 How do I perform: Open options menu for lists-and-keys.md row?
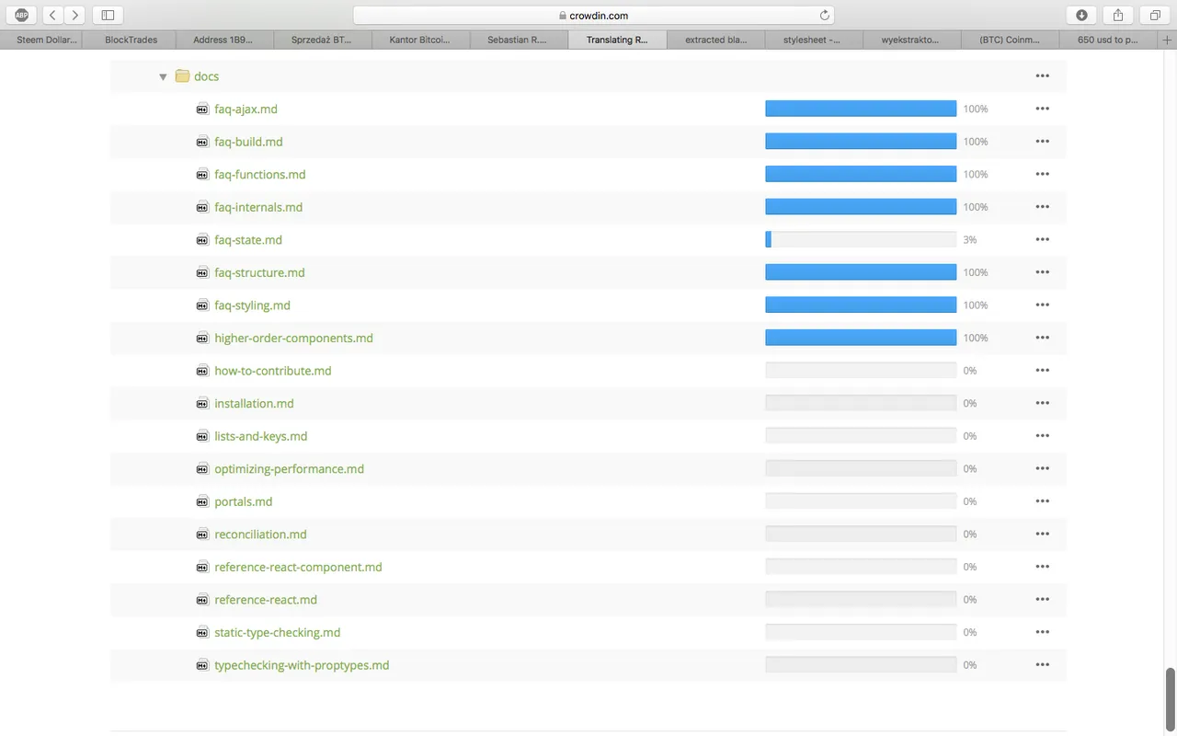pos(1042,436)
